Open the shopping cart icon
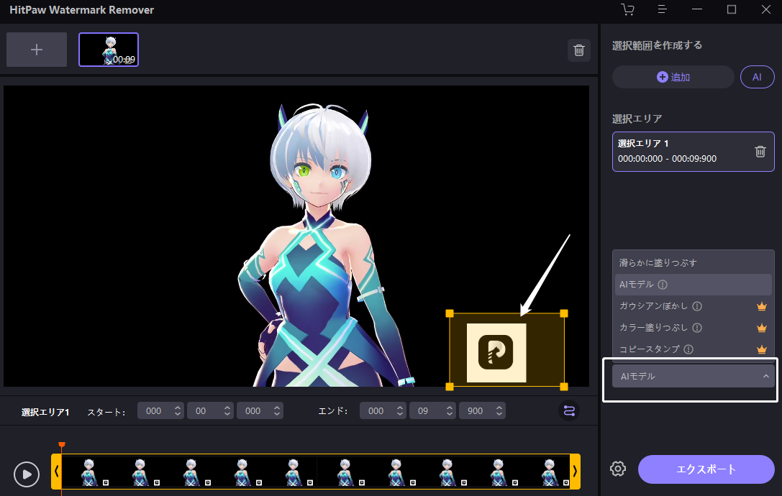 click(x=627, y=9)
